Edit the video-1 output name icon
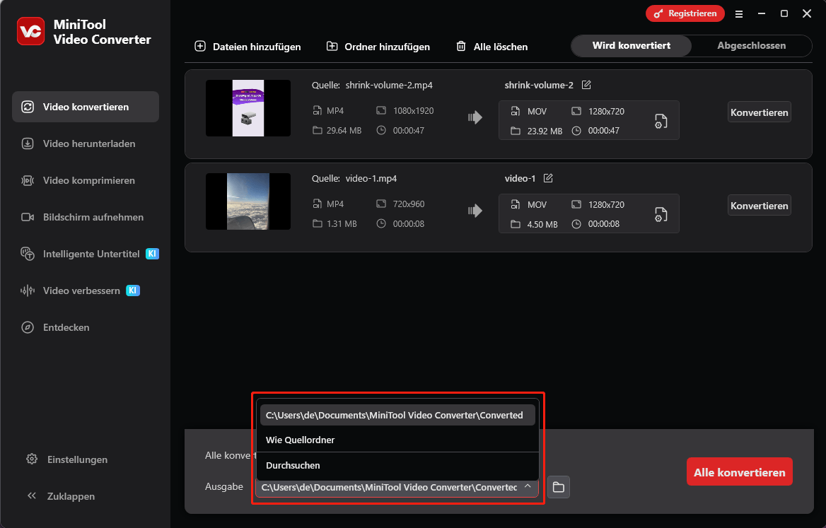The width and height of the screenshot is (826, 528). point(548,178)
